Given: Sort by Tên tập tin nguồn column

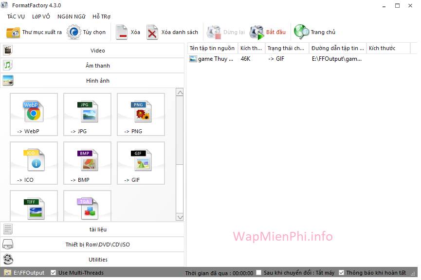Looking at the screenshot, I should [213, 48].
